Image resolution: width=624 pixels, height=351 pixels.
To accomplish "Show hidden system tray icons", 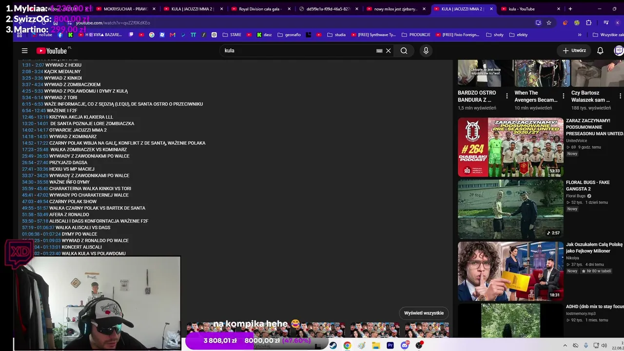I will 565,346.
